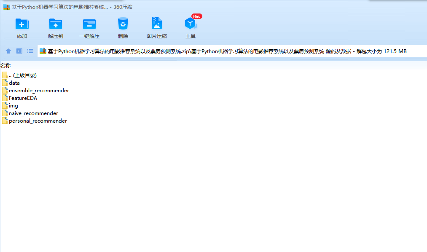The width and height of the screenshot is (427, 252).
Task: Select the 'ensemble_recommender' folder name
Action: coord(39,91)
